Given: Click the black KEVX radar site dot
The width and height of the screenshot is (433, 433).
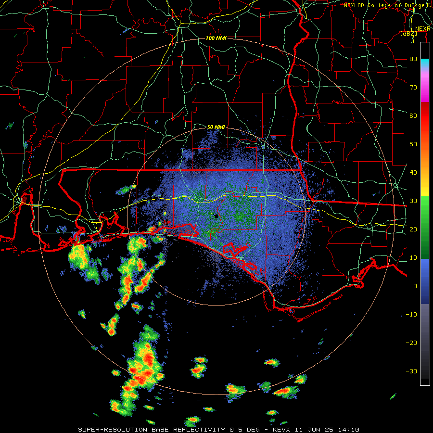Looking at the screenshot, I should 216,216.
